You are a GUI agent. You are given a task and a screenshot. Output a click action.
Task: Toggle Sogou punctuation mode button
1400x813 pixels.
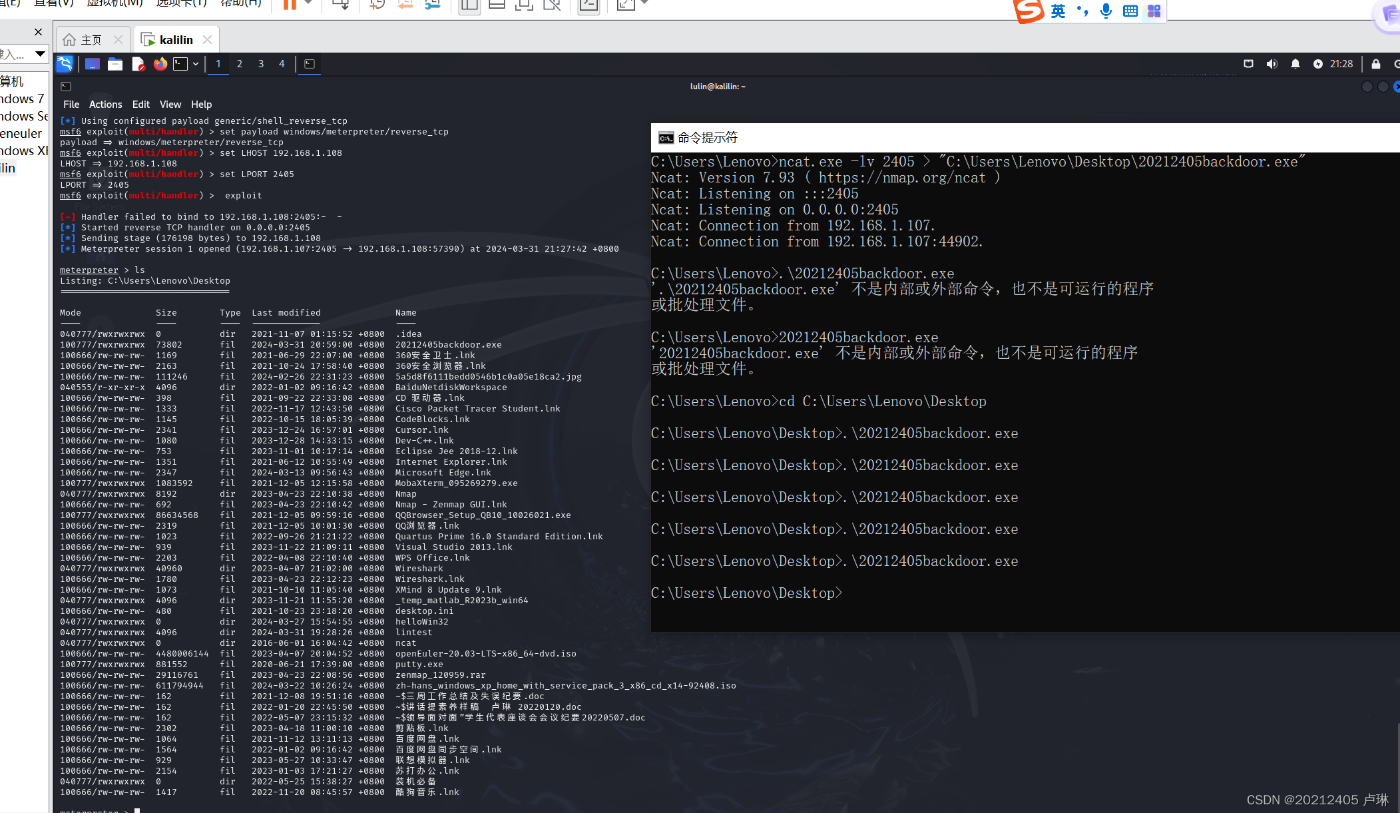(1082, 11)
